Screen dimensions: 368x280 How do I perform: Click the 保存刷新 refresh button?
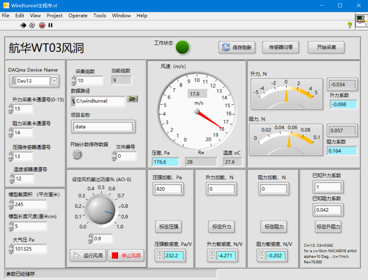pyautogui.click(x=237, y=47)
